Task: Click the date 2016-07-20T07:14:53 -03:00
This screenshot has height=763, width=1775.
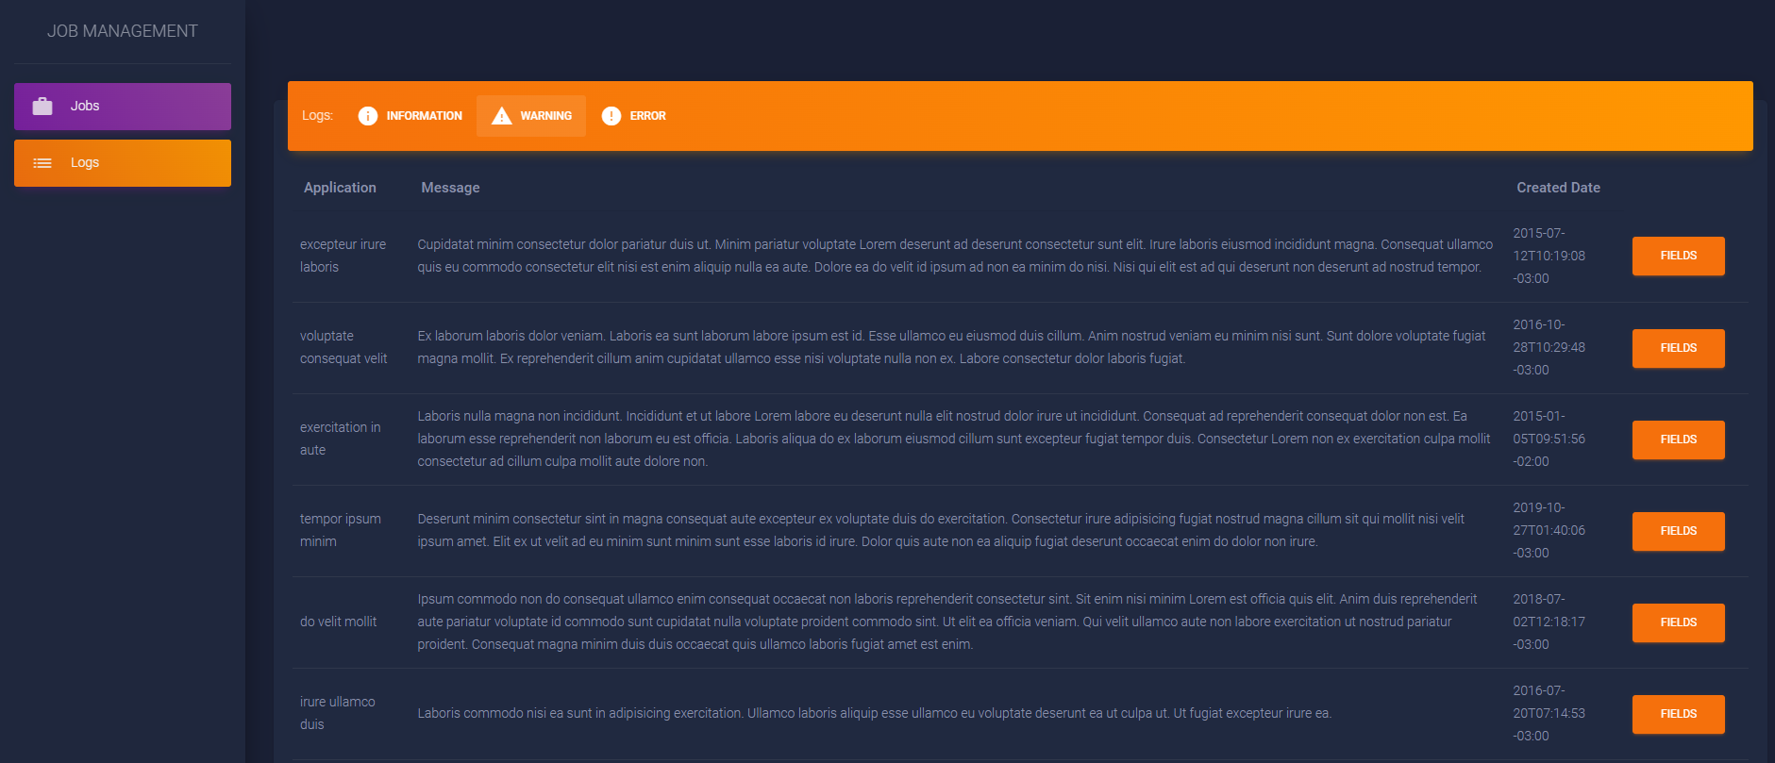Action: pyautogui.click(x=1549, y=713)
